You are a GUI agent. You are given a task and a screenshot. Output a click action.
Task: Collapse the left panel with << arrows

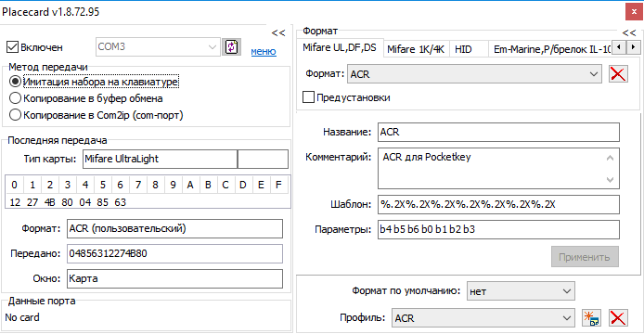click(278, 32)
